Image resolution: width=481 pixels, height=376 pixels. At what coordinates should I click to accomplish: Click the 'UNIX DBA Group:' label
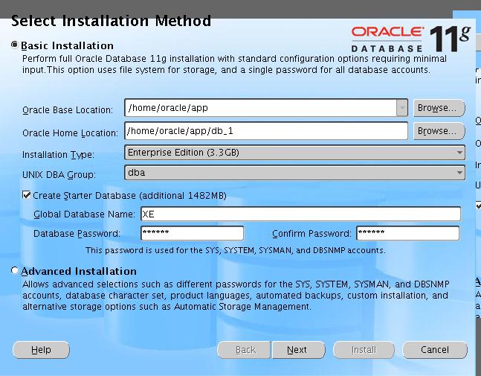[x=59, y=175]
